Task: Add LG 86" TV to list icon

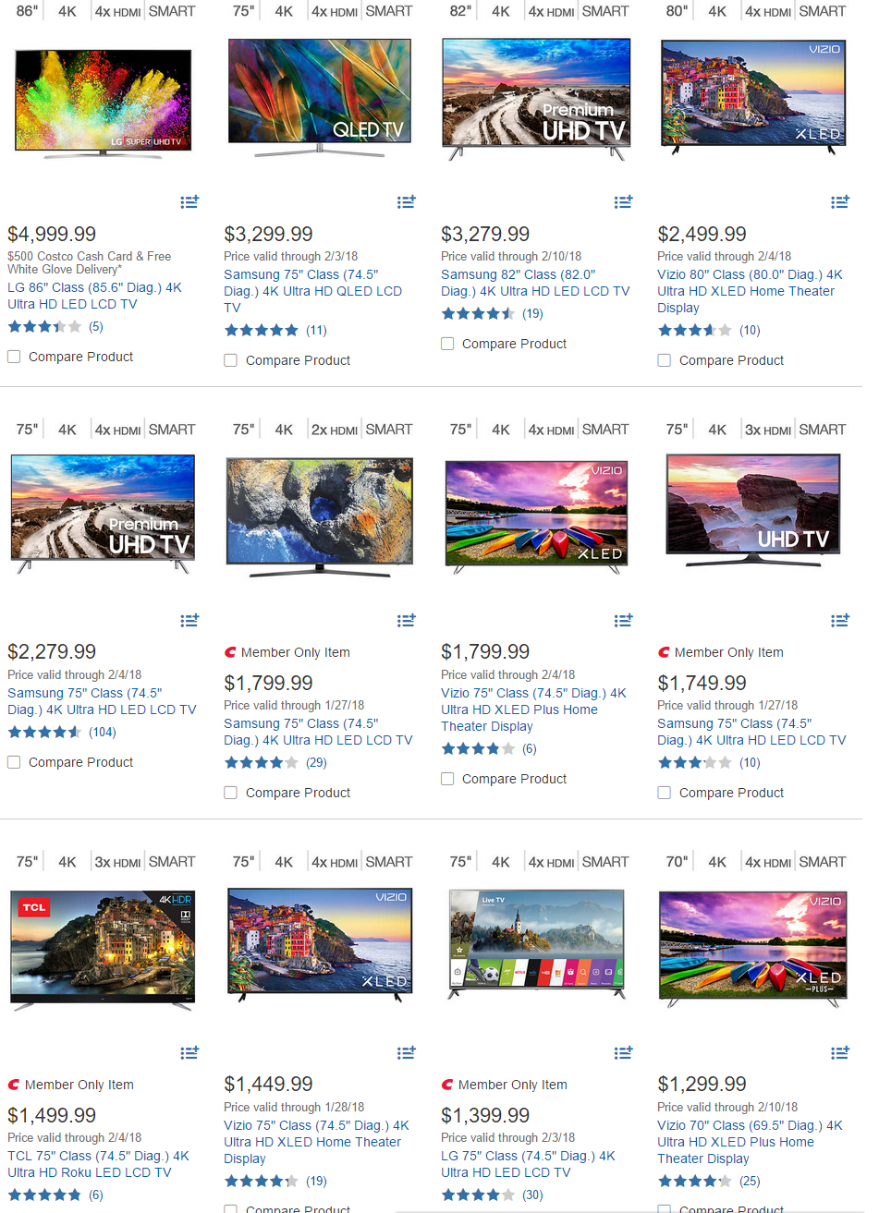Action: tap(189, 201)
